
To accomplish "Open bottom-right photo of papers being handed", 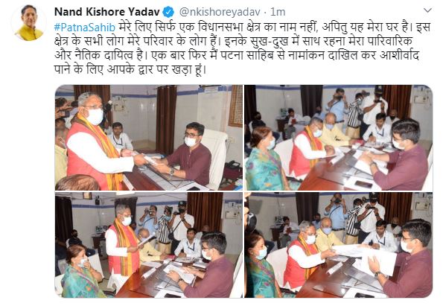I will click(x=339, y=245).
